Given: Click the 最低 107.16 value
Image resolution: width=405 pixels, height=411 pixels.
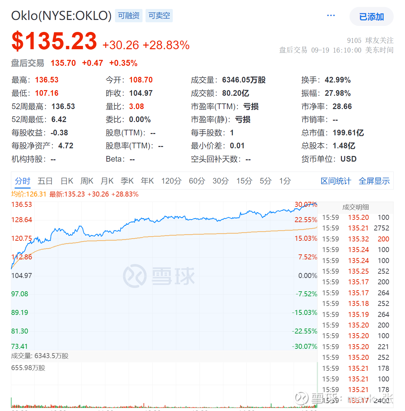Looking at the screenshot, I should 47,93.
